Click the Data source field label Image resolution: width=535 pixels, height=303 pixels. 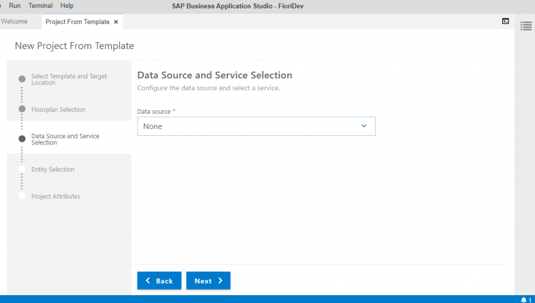(154, 112)
